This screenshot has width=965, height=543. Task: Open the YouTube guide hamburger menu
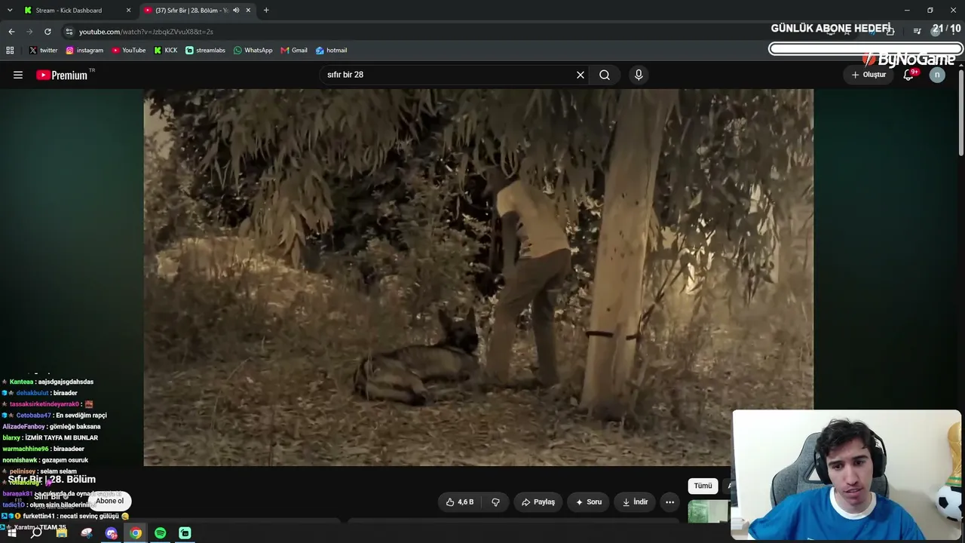[x=18, y=75]
